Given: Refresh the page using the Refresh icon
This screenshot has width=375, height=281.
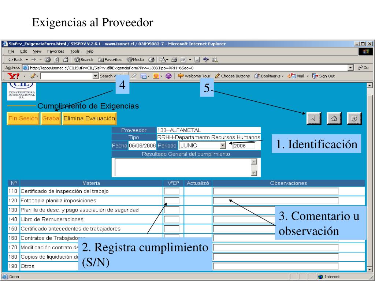Looking at the screenshot, I should pos(56,60).
